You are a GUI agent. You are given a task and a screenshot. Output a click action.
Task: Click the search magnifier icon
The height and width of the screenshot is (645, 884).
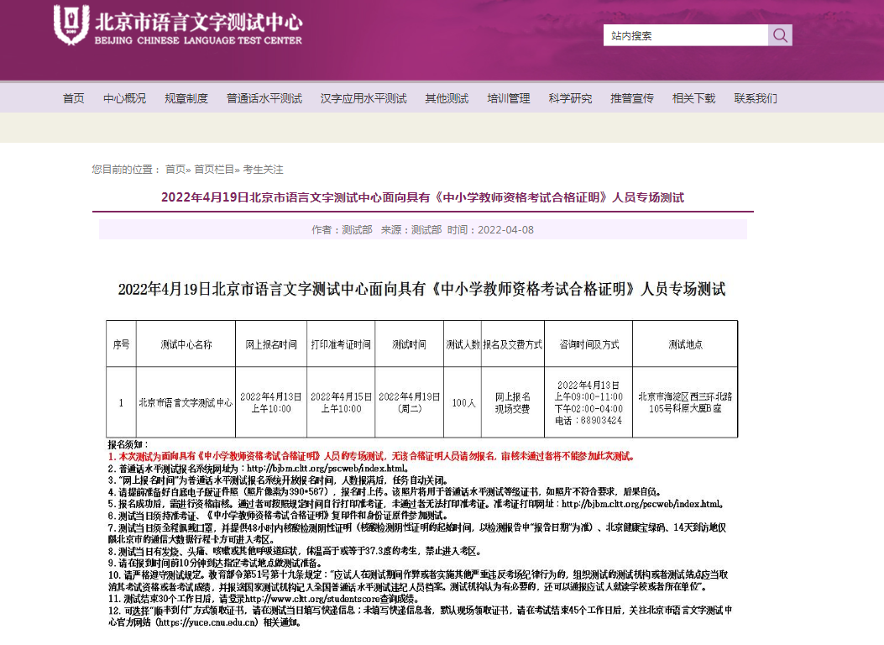[x=780, y=35]
